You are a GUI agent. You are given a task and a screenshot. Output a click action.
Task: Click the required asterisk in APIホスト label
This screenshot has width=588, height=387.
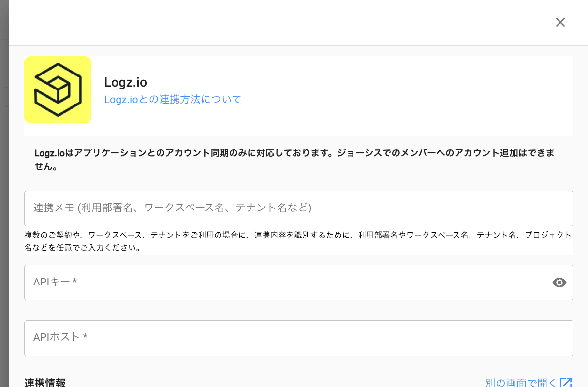pos(85,337)
